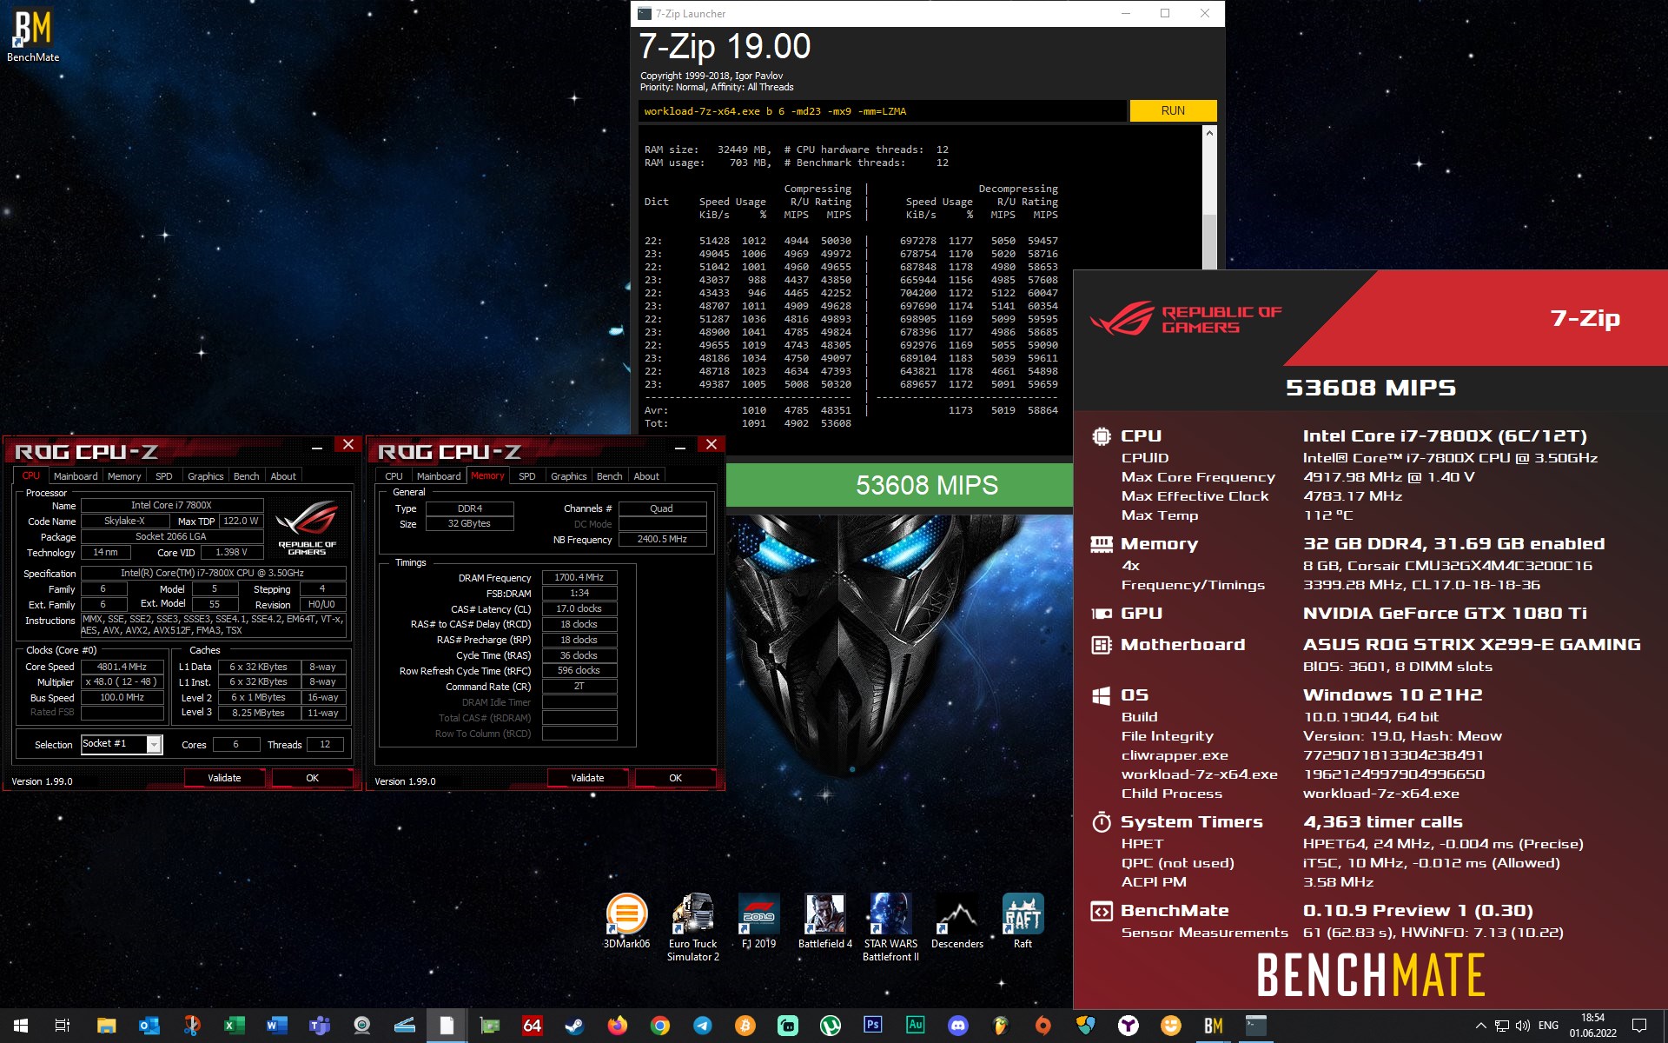Viewport: 1668px width, 1043px height.
Task: Open the Euro Truck Simulator 2 shortcut
Action: pyautogui.click(x=693, y=927)
